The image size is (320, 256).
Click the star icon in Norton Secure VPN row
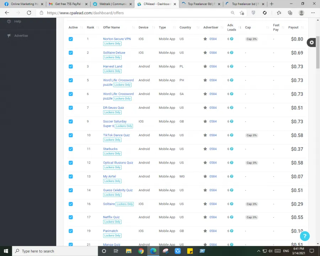(x=205, y=39)
